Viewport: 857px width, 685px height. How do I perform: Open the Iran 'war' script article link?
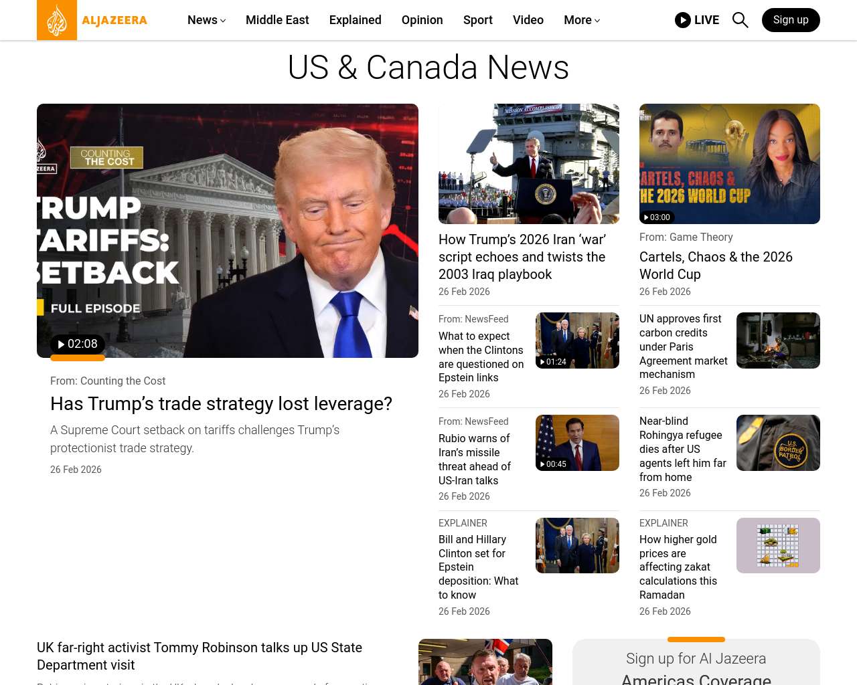(x=522, y=257)
